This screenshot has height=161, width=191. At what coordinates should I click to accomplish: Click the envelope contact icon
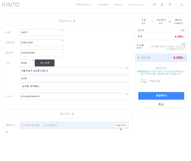(x=154, y=4)
